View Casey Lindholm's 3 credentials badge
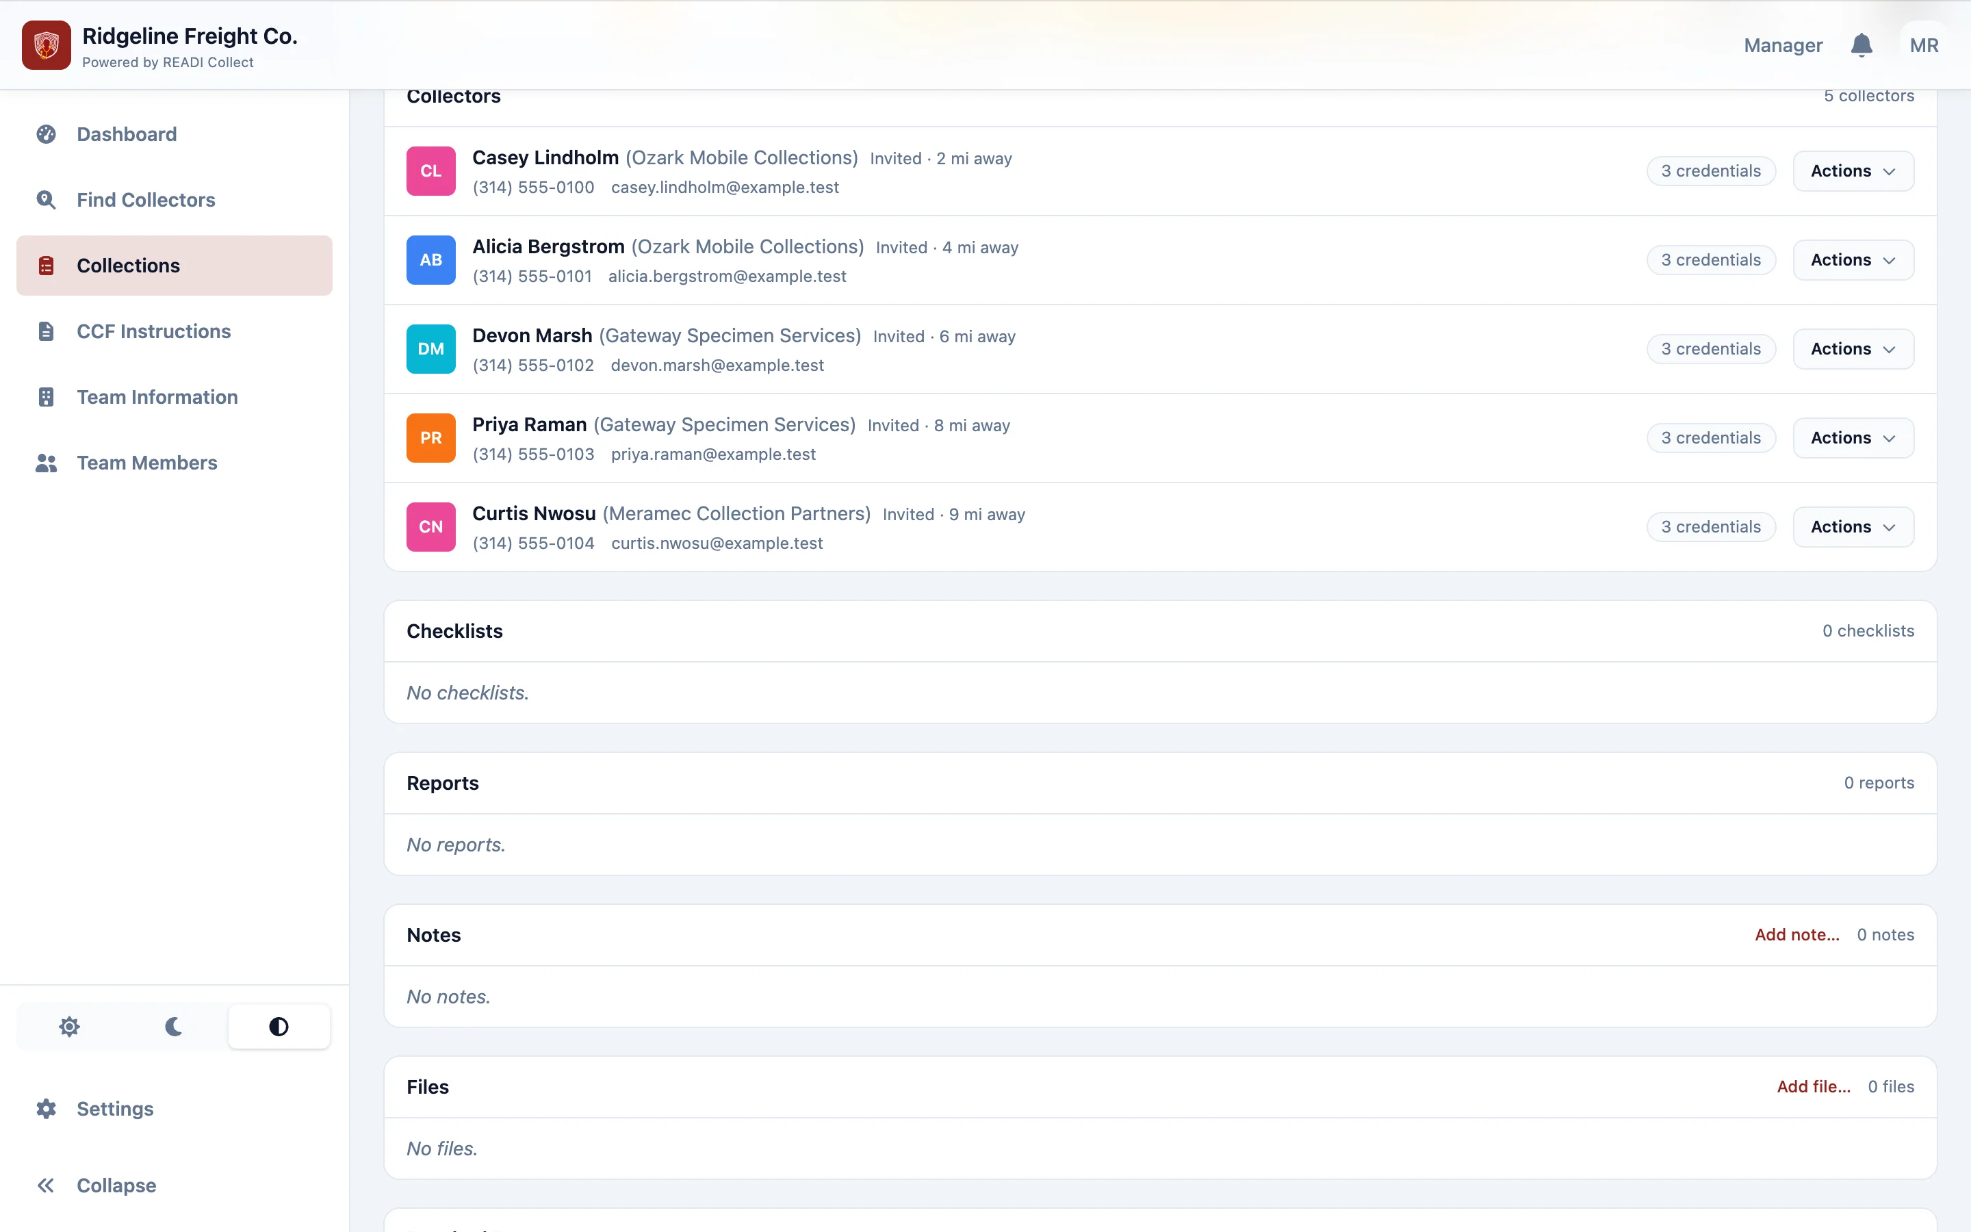 [1711, 171]
